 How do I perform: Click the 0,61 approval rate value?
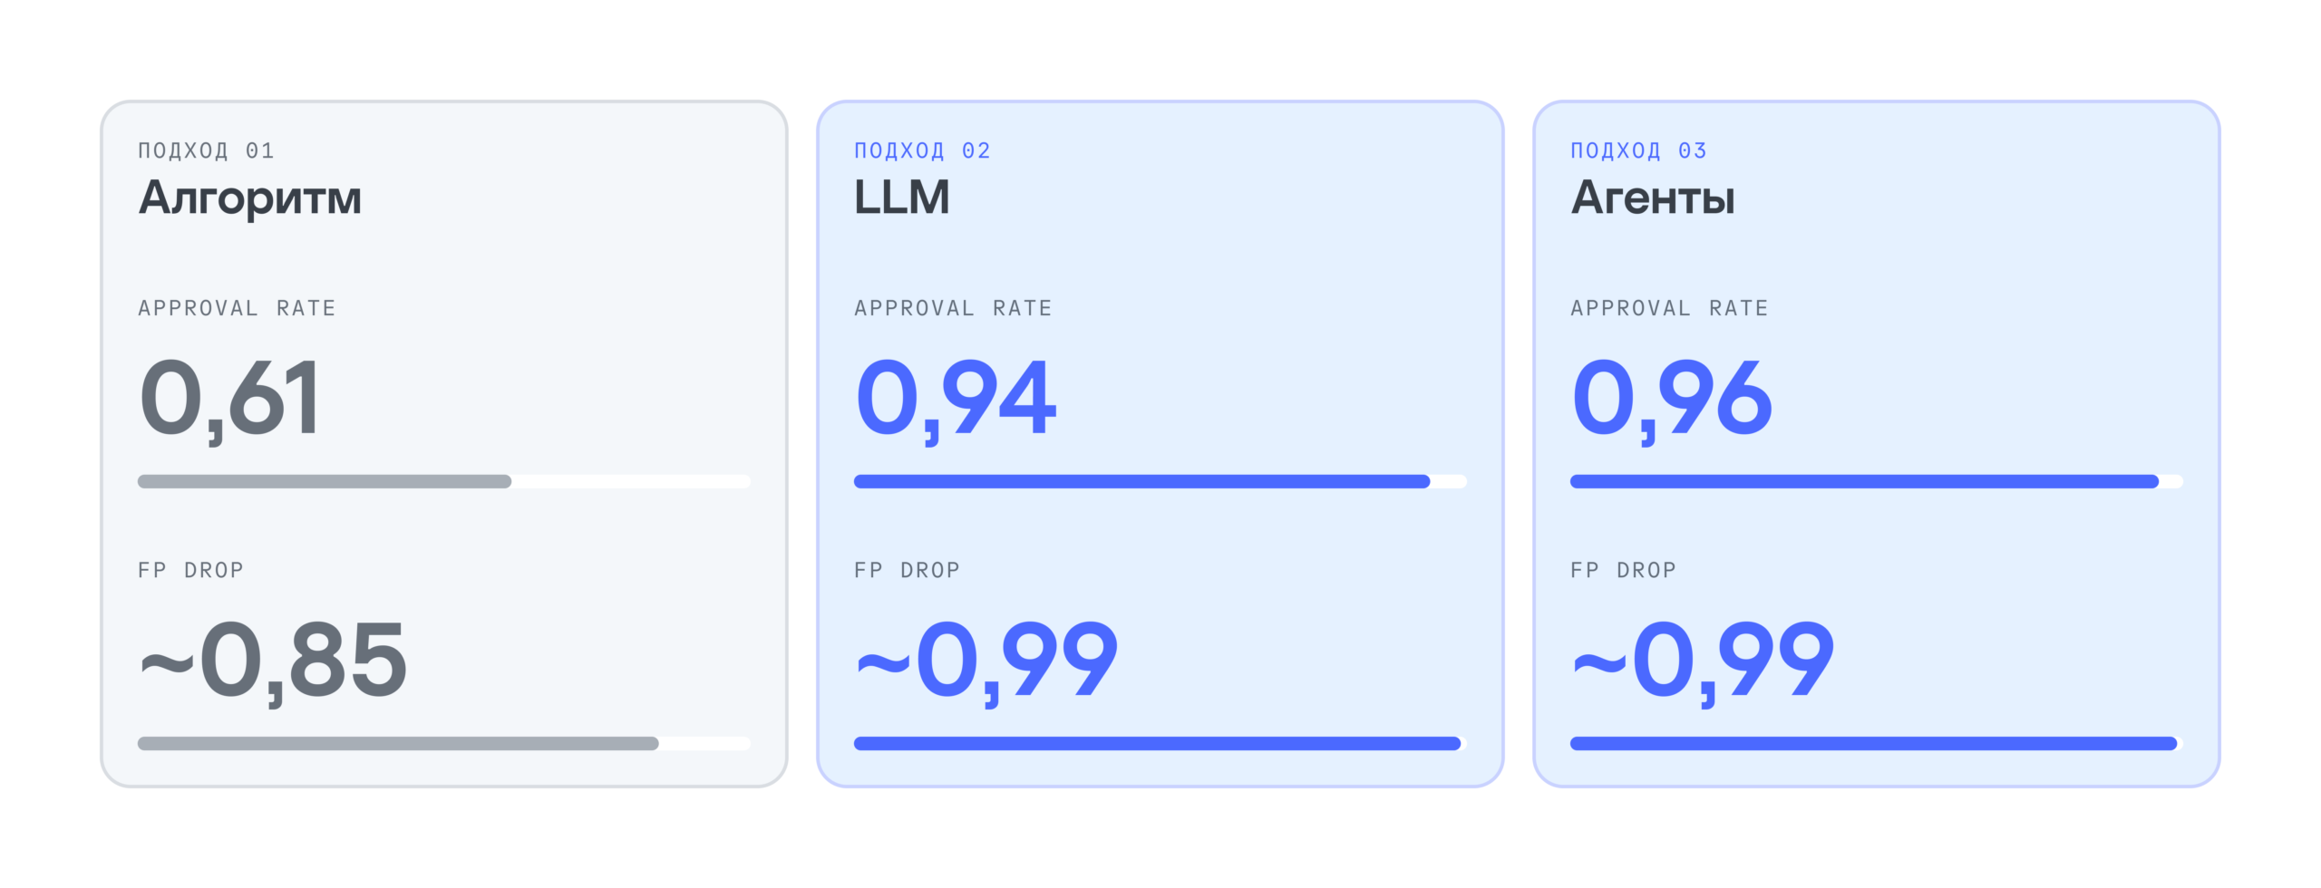[x=229, y=399]
